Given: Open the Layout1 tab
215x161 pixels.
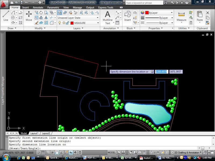Looking at the screenshot, I should [x=34, y=133].
